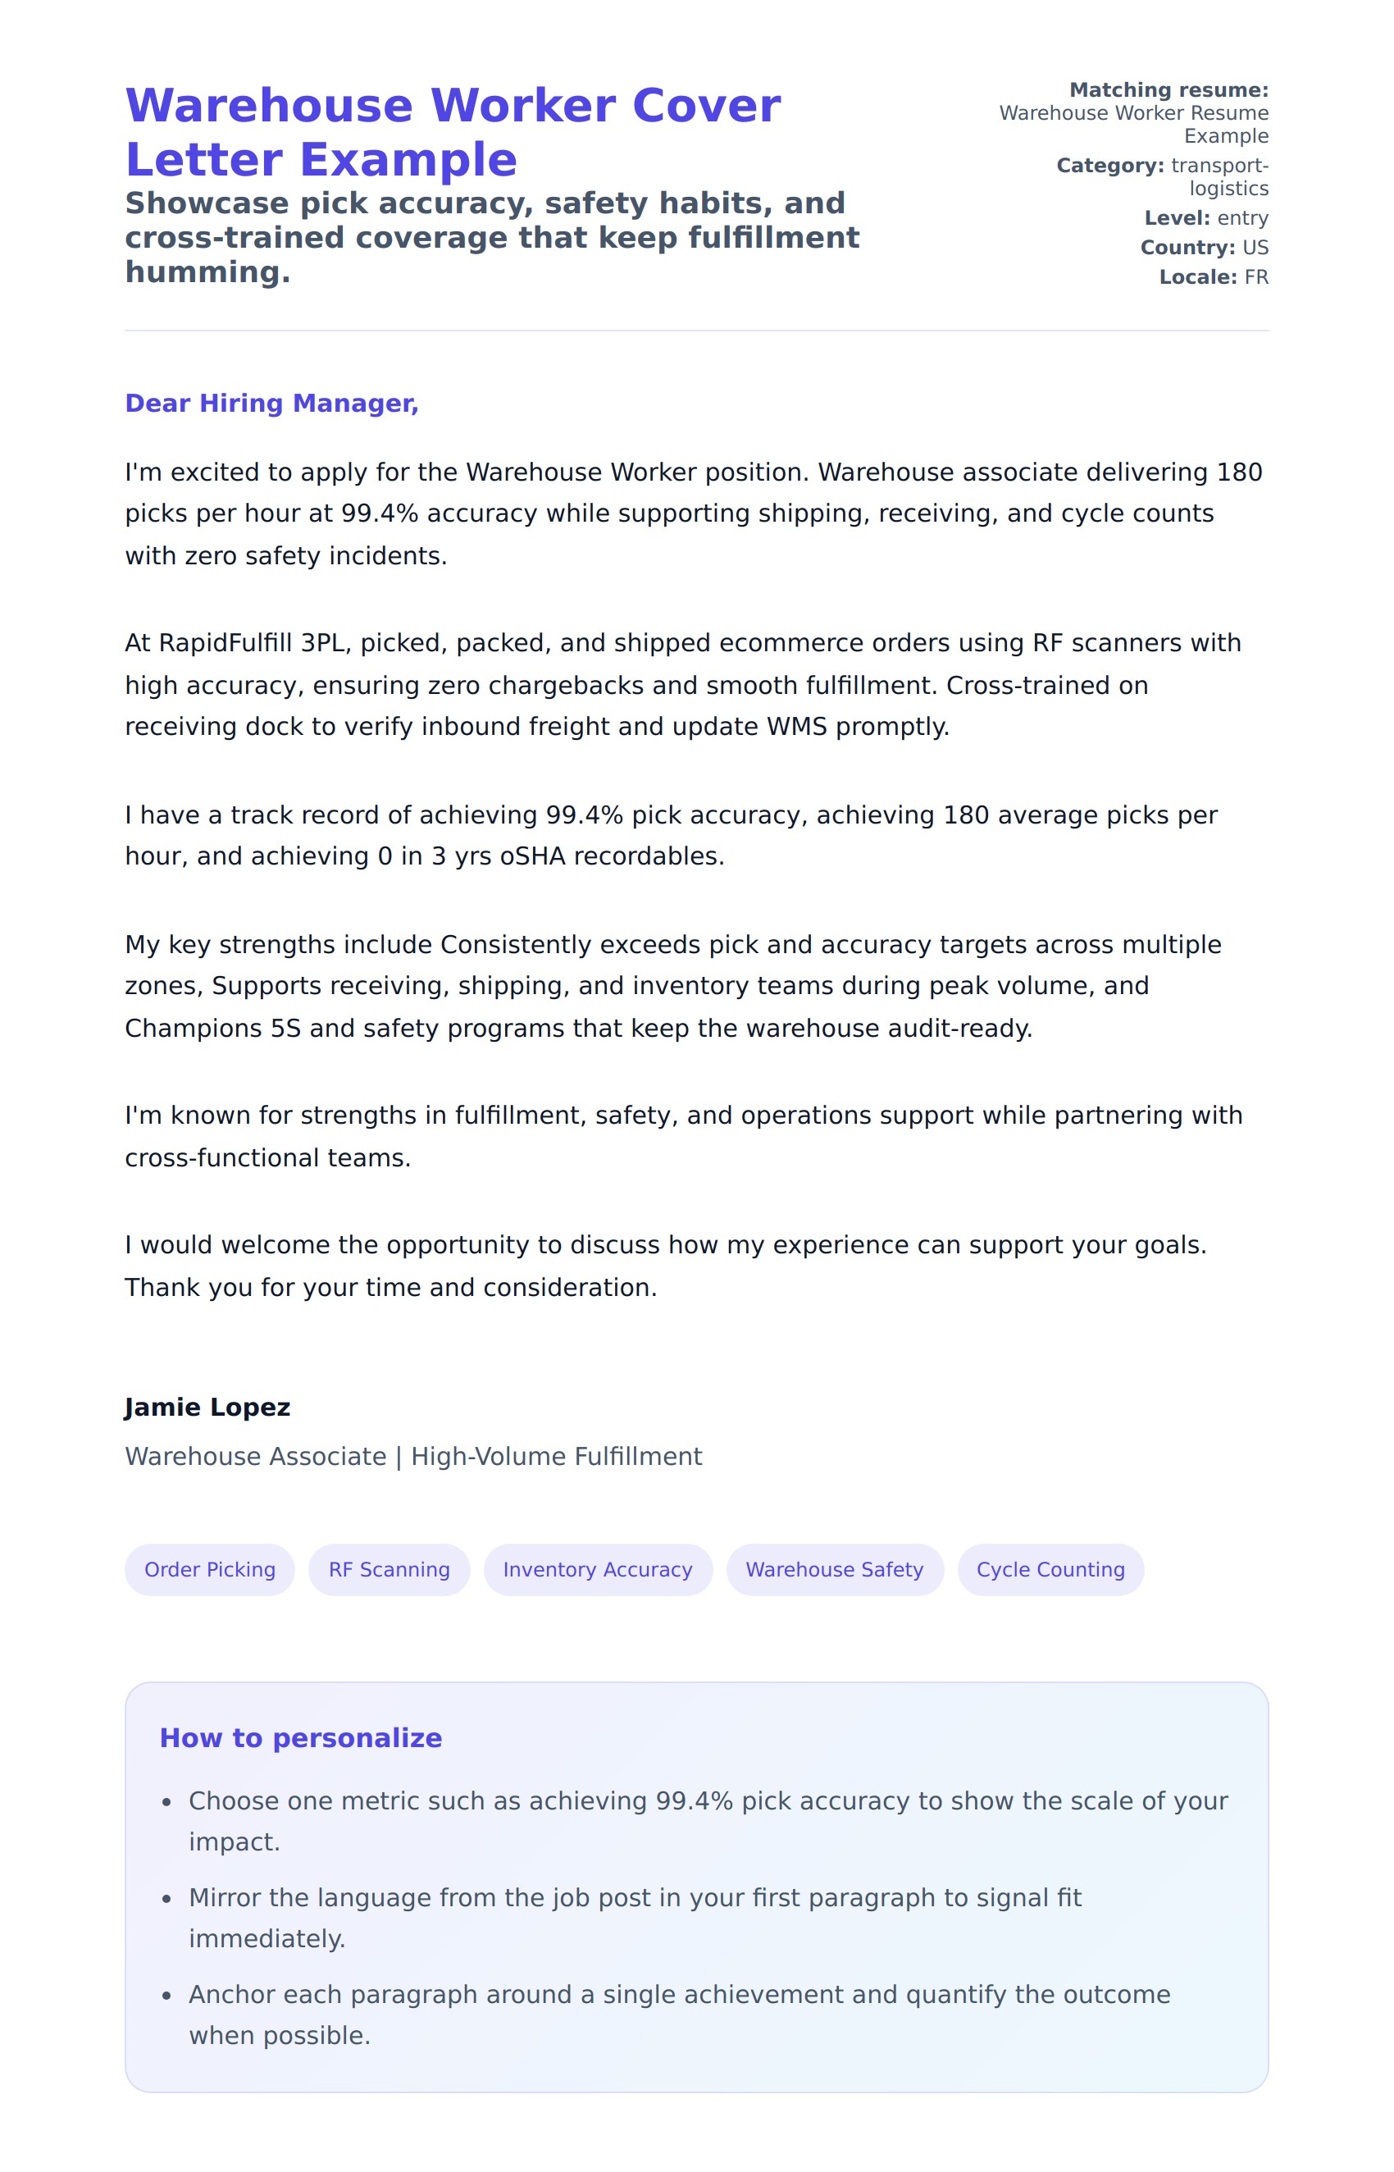The image size is (1394, 2172).
Task: Click the Country US metadata line
Action: [1204, 247]
